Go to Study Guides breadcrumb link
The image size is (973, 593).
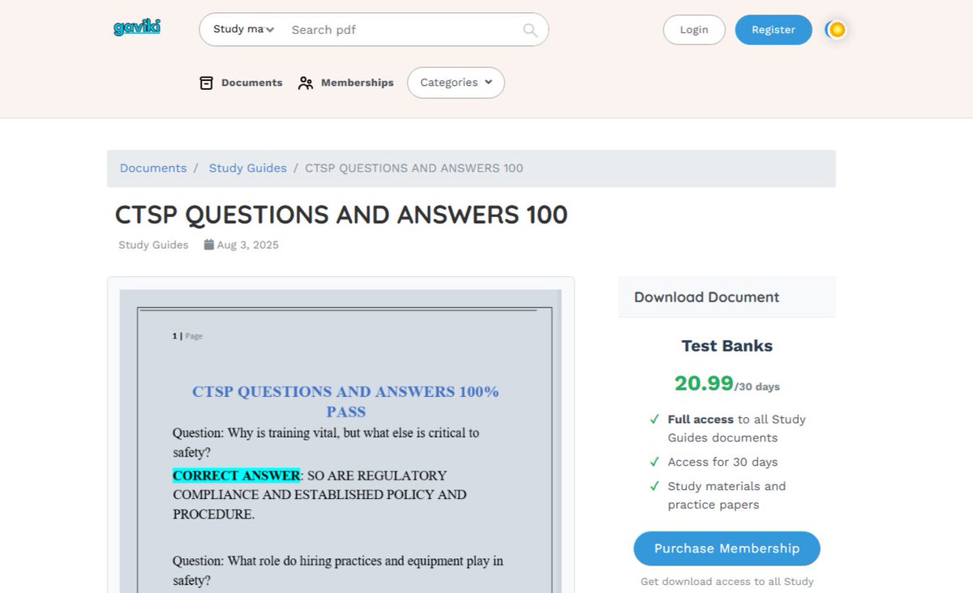click(247, 169)
